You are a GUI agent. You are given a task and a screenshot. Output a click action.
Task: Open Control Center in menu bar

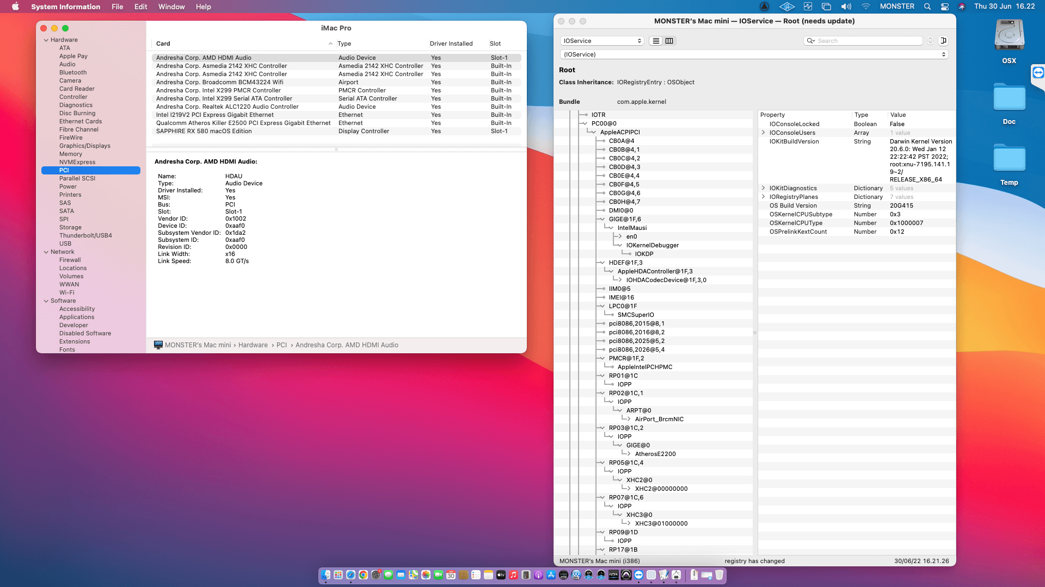(945, 7)
